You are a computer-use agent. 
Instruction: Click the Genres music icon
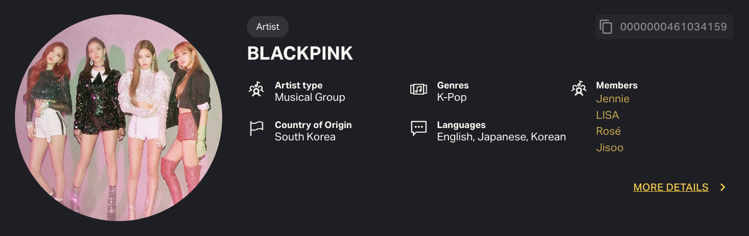[x=419, y=89]
